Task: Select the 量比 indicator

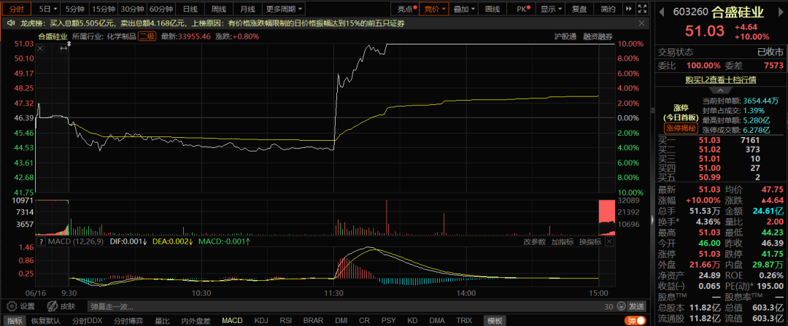Action: click(162, 320)
